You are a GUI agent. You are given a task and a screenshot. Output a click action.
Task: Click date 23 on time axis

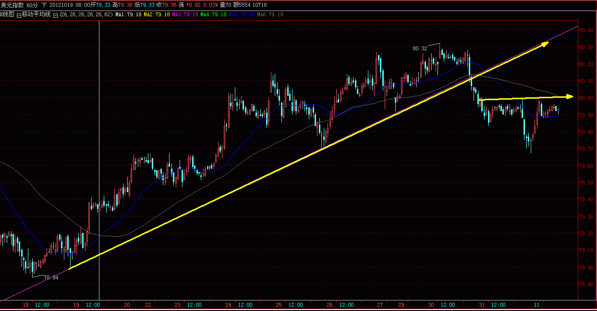(x=178, y=305)
